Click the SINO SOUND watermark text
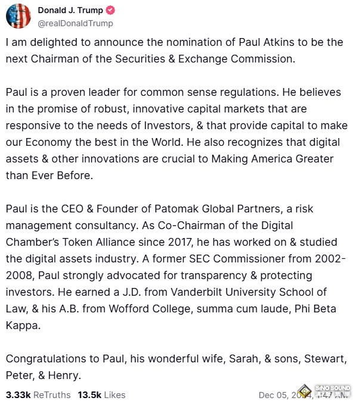Image resolution: width=356 pixels, height=404 pixels. [x=333, y=388]
